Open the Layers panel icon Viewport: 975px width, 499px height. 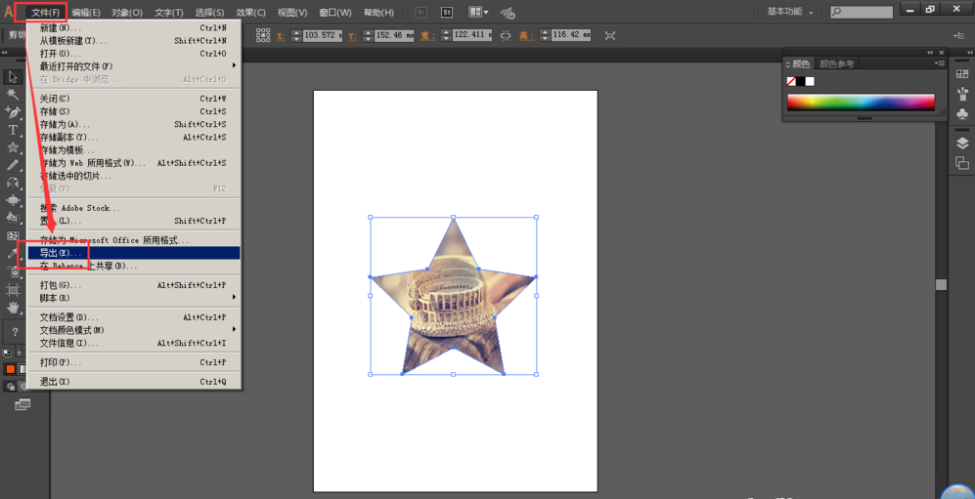pos(962,143)
